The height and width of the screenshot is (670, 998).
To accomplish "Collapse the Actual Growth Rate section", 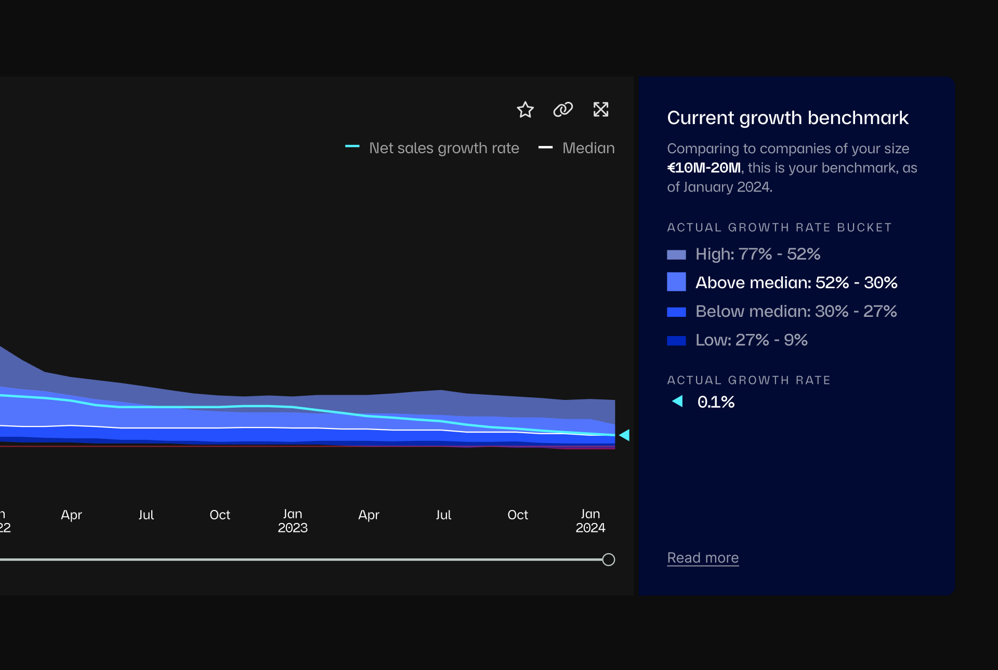I will coord(748,380).
